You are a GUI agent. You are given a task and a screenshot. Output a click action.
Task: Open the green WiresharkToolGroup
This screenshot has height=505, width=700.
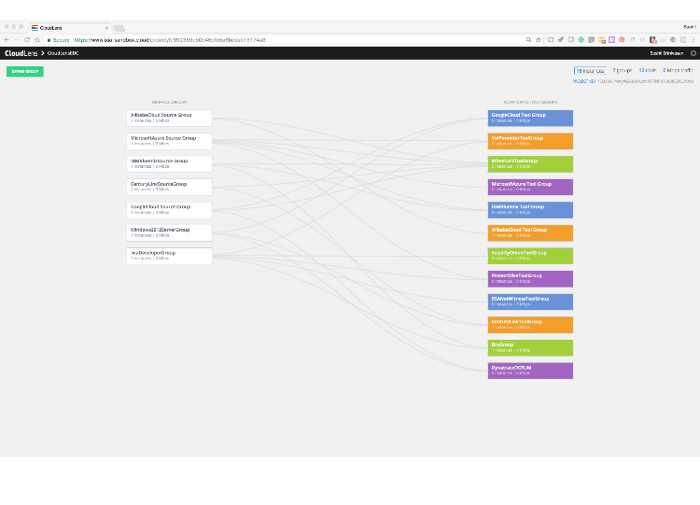tap(530, 164)
